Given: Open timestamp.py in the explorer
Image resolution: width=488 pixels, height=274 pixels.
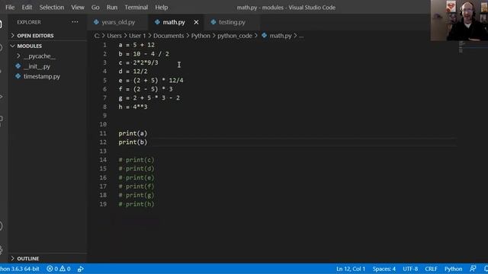Looking at the screenshot, I should (x=42, y=76).
